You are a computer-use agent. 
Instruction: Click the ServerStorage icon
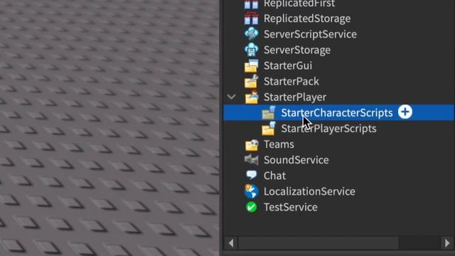point(251,50)
